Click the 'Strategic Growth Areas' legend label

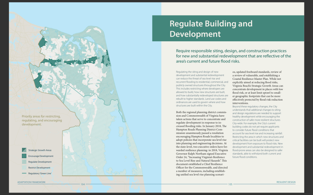pos(40,150)
